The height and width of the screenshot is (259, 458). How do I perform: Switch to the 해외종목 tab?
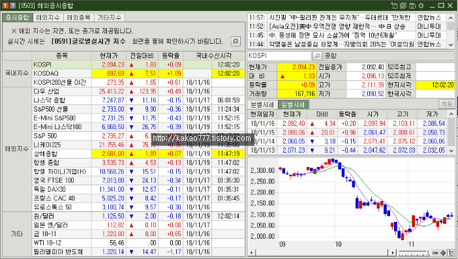(x=78, y=18)
